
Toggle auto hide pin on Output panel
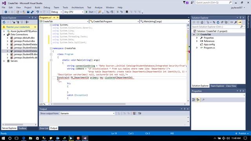(x=185, y=109)
